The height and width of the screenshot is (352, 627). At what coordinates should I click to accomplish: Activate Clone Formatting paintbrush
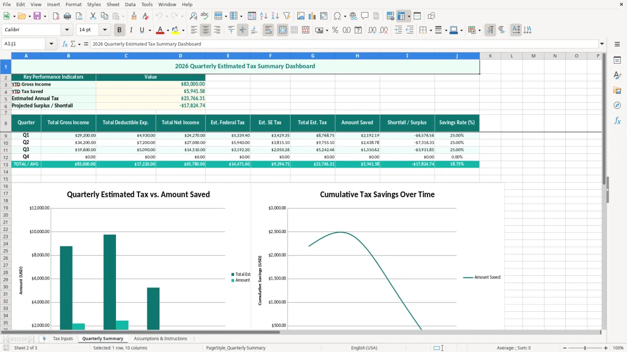(x=134, y=16)
